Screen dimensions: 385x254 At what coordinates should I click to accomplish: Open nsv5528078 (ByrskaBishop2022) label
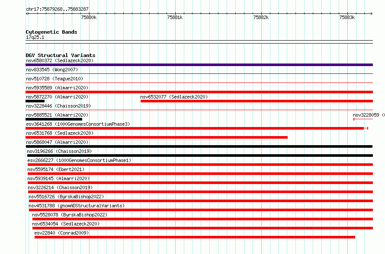click(70, 215)
